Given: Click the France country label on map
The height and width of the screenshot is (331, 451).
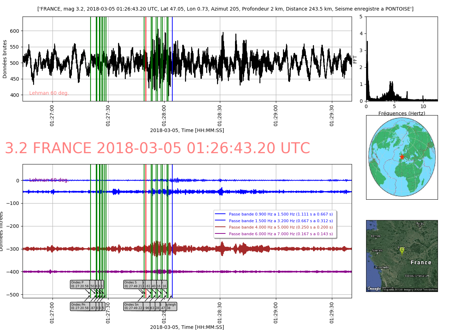Looking at the screenshot, I should click(x=421, y=263).
